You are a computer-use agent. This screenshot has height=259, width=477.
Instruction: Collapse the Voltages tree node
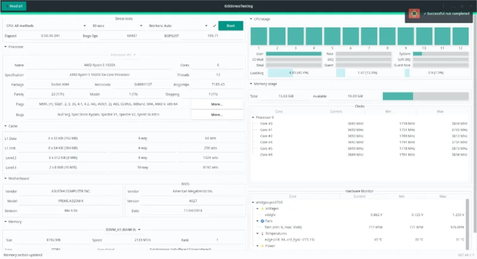[258, 209]
